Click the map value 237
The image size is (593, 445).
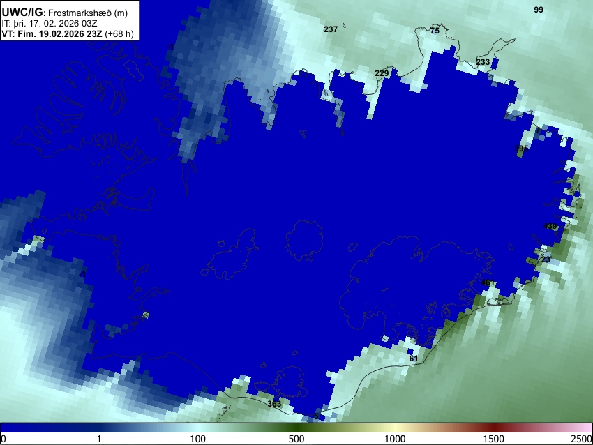331,29
